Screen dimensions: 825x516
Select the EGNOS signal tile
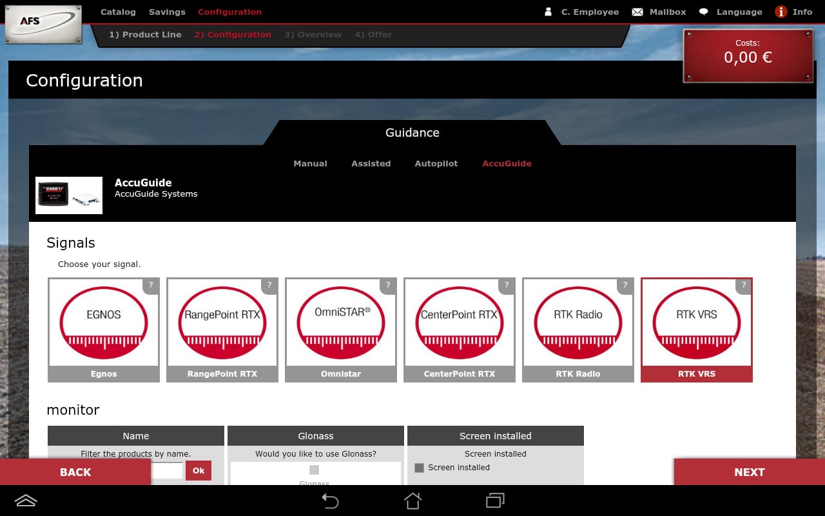click(104, 330)
